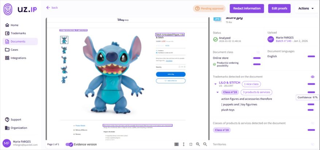The height and width of the screenshot is (150, 320).
Task: Click the fit-to-page collapse icon
Action: [x=191, y=145]
